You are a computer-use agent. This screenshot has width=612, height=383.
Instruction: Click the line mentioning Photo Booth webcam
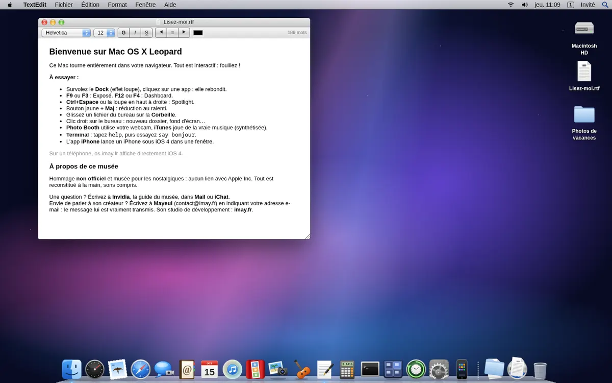point(167,128)
